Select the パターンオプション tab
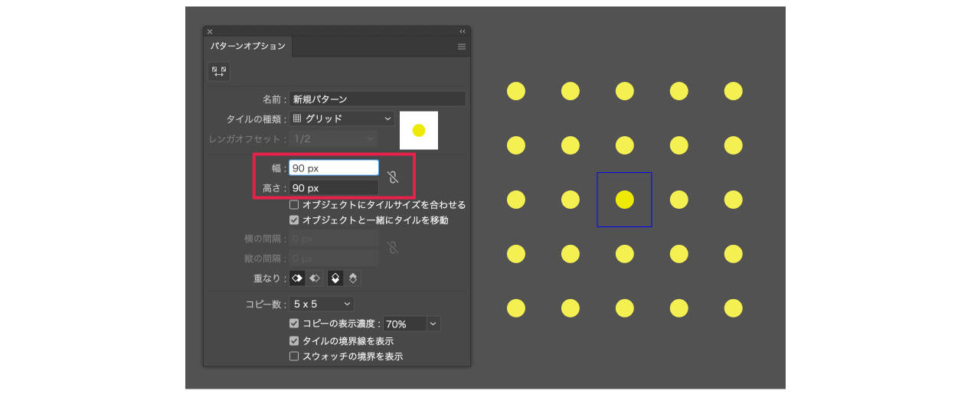Image resolution: width=971 pixels, height=394 pixels. point(248,47)
